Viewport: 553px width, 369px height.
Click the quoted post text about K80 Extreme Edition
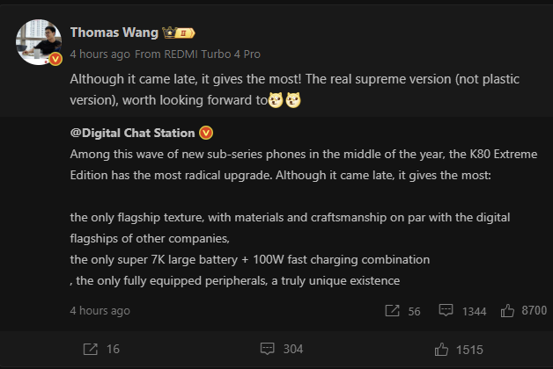[x=299, y=163]
